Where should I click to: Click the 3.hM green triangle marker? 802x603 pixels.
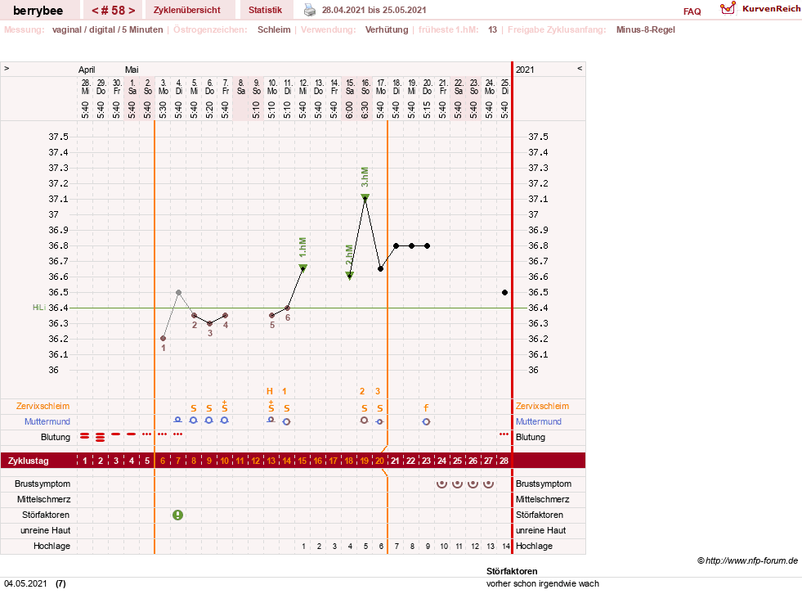click(365, 197)
